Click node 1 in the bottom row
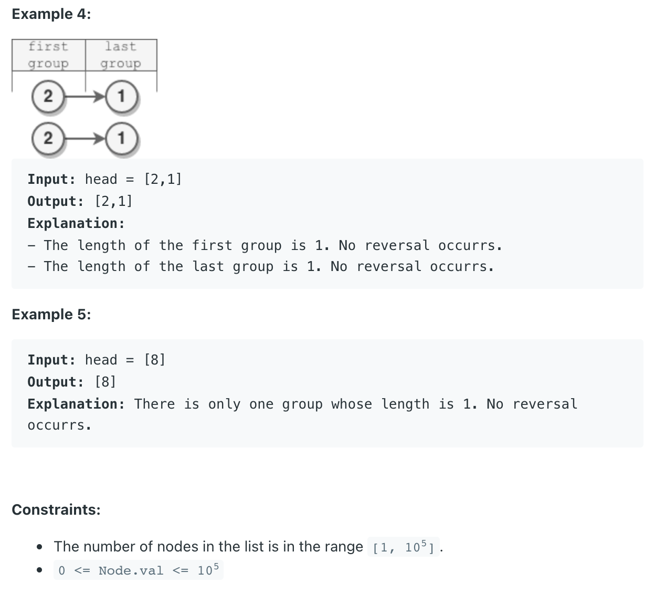 tap(122, 139)
